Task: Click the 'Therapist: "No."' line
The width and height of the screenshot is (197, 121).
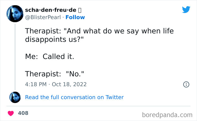Action: tap(55, 74)
